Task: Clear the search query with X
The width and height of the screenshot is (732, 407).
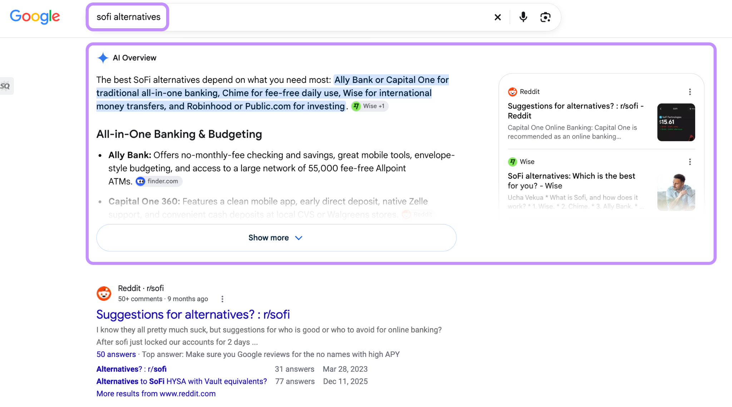Action: (498, 17)
